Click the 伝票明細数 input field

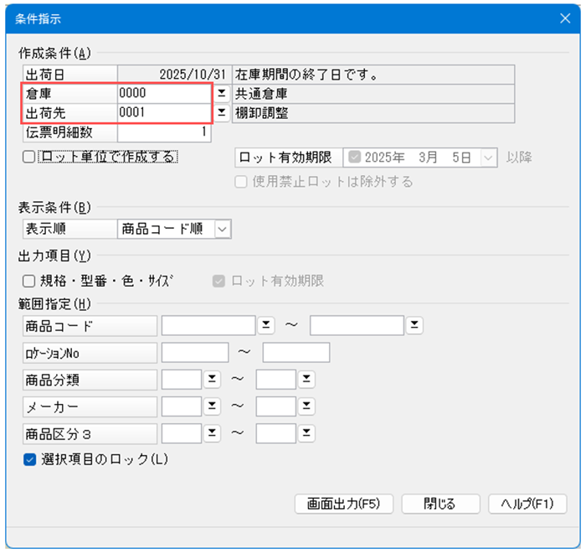tap(164, 132)
